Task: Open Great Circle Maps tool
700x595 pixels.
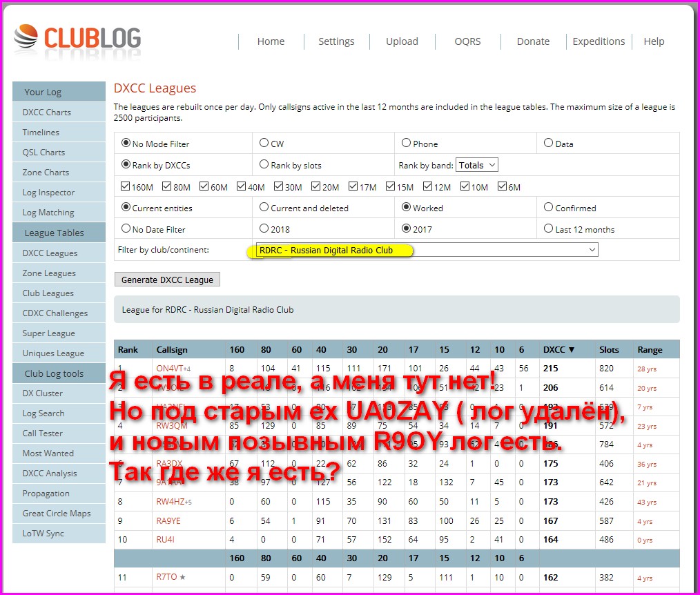Action: pyautogui.click(x=57, y=514)
